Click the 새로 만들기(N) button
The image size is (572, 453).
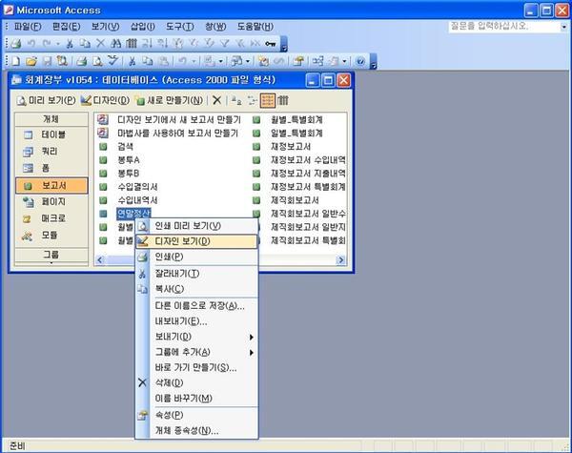click(x=170, y=100)
